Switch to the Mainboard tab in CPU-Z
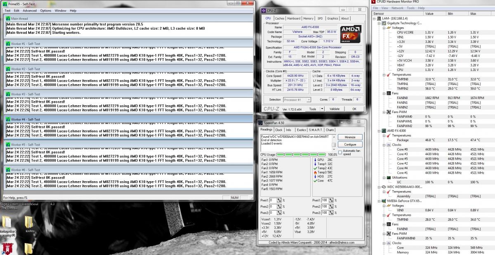 point(294,18)
